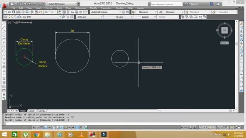Viewport: 246px width, 138px height.
Task: Select the Rotate tool in Modify toolbar
Action: tap(241, 47)
